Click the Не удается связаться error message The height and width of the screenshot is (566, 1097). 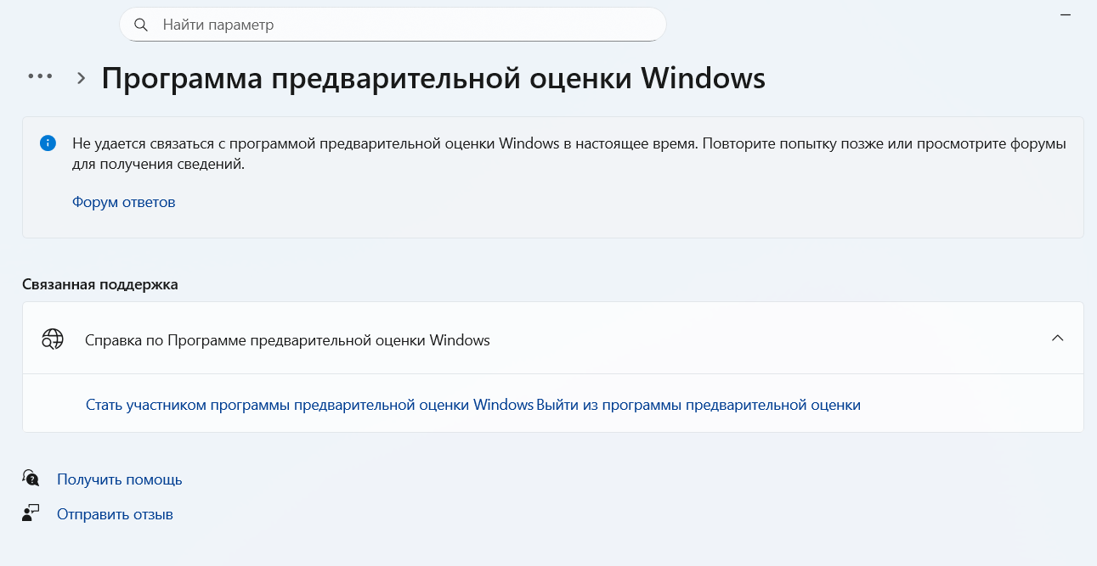tap(569, 154)
